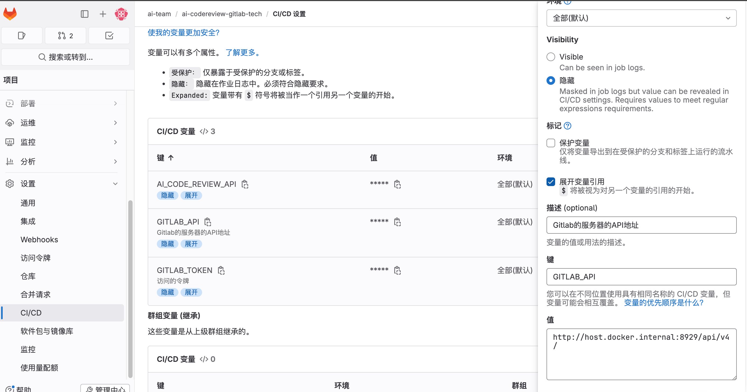Enable the 保护变量 checkbox
This screenshot has height=392, width=747.
click(551, 143)
